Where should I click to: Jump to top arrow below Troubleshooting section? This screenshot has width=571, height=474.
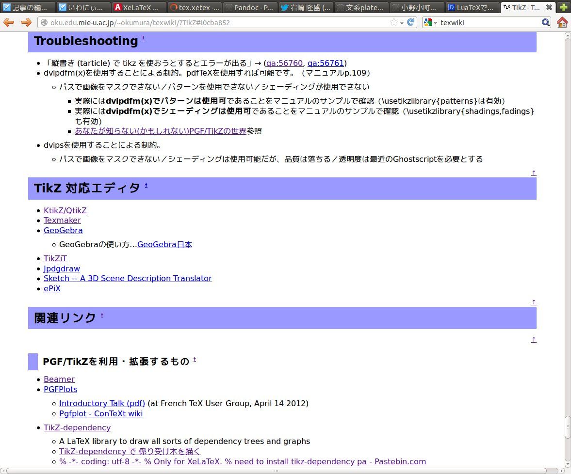coord(534,173)
